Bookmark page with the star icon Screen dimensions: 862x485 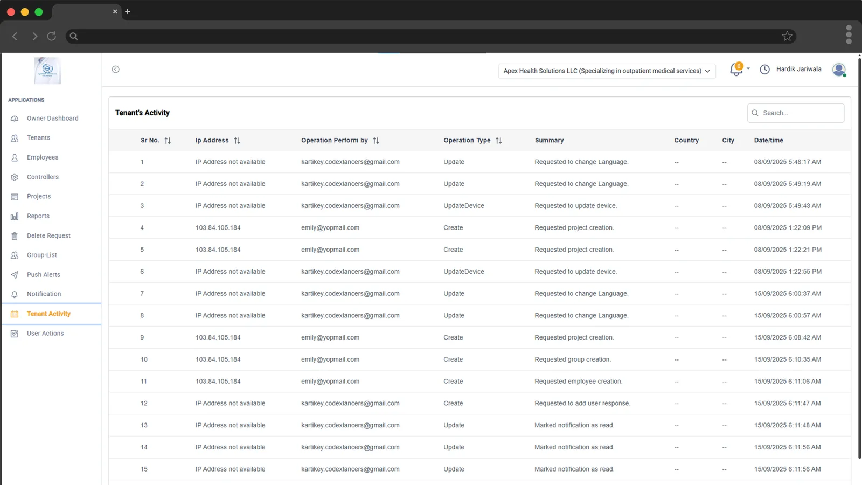tap(787, 36)
